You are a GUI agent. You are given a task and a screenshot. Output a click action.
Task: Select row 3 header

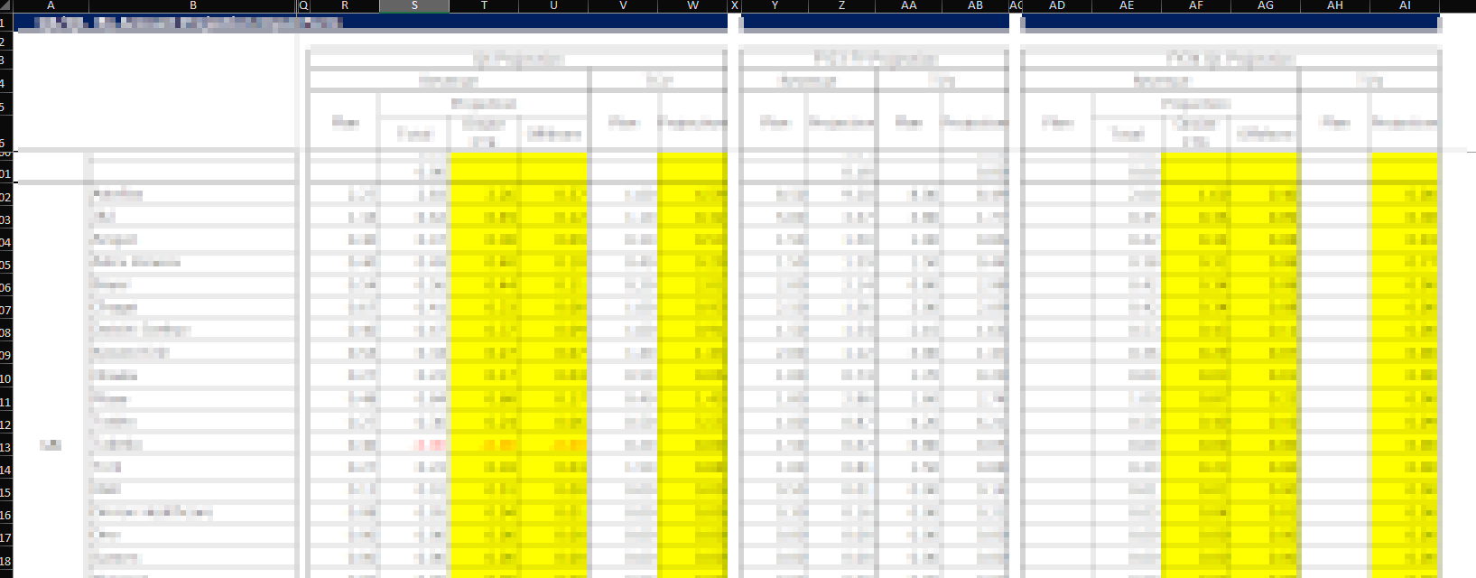pos(5,61)
